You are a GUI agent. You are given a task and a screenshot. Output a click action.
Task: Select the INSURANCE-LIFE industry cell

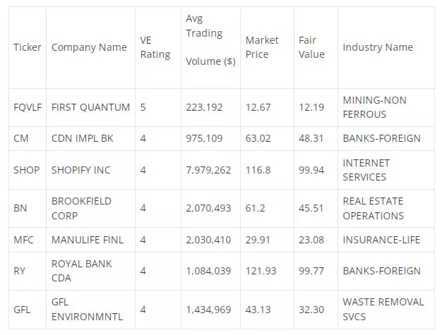tap(381, 240)
